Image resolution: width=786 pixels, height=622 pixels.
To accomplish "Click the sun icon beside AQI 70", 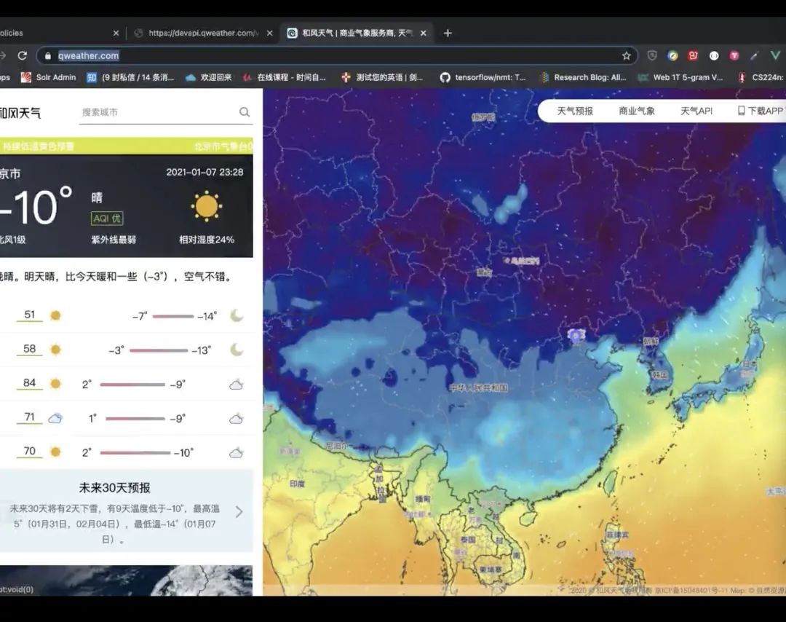I will pyautogui.click(x=55, y=452).
